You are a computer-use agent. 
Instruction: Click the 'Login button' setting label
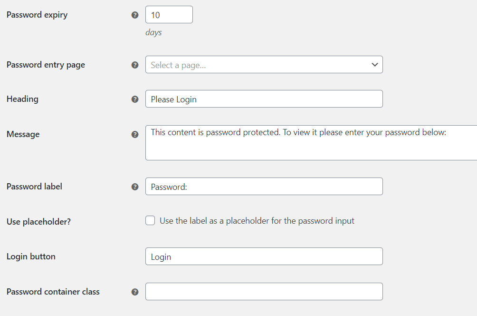point(31,257)
